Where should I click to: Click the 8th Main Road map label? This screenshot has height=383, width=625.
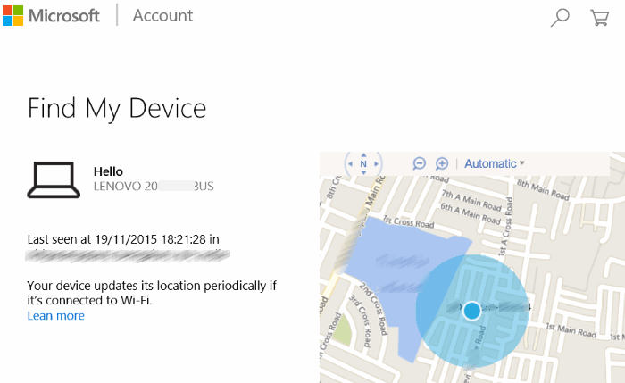tap(543, 189)
